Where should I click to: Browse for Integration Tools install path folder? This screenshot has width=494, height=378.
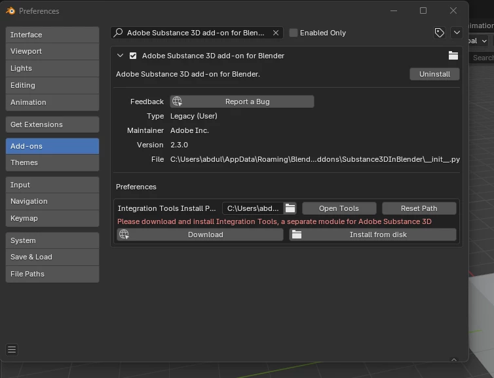point(290,208)
